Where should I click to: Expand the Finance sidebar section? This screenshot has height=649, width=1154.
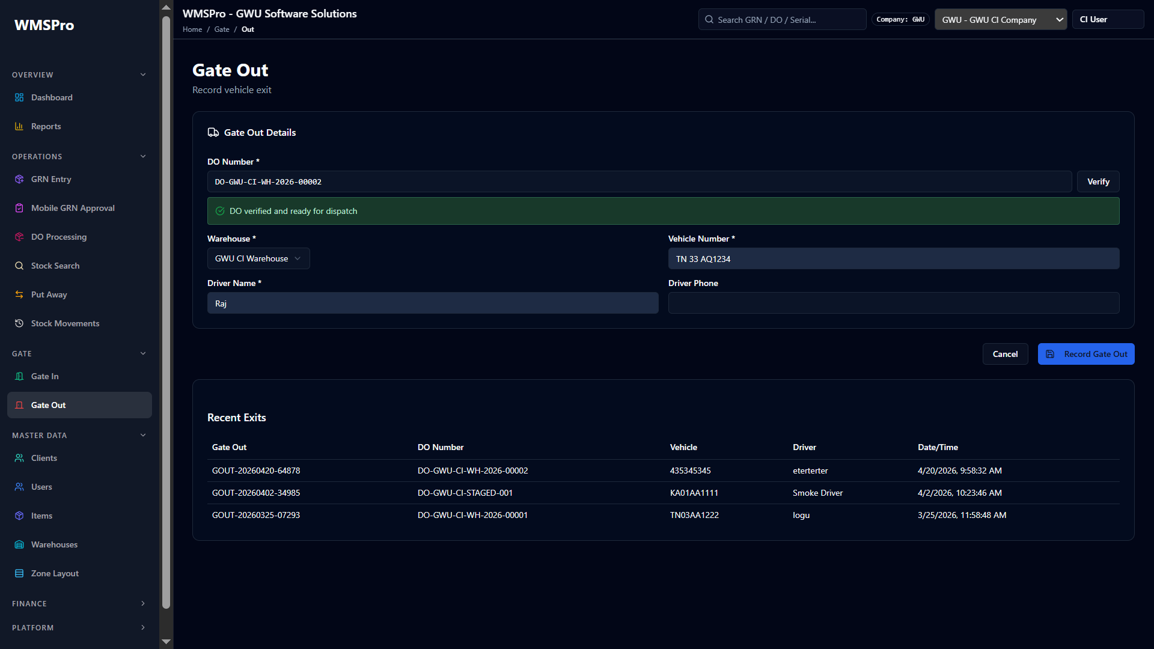pyautogui.click(x=143, y=603)
